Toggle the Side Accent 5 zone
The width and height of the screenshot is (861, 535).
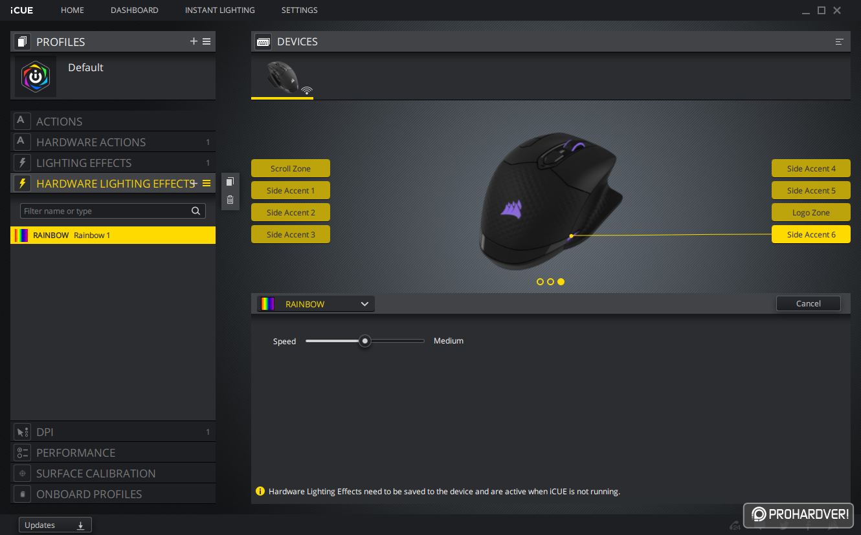(x=811, y=190)
